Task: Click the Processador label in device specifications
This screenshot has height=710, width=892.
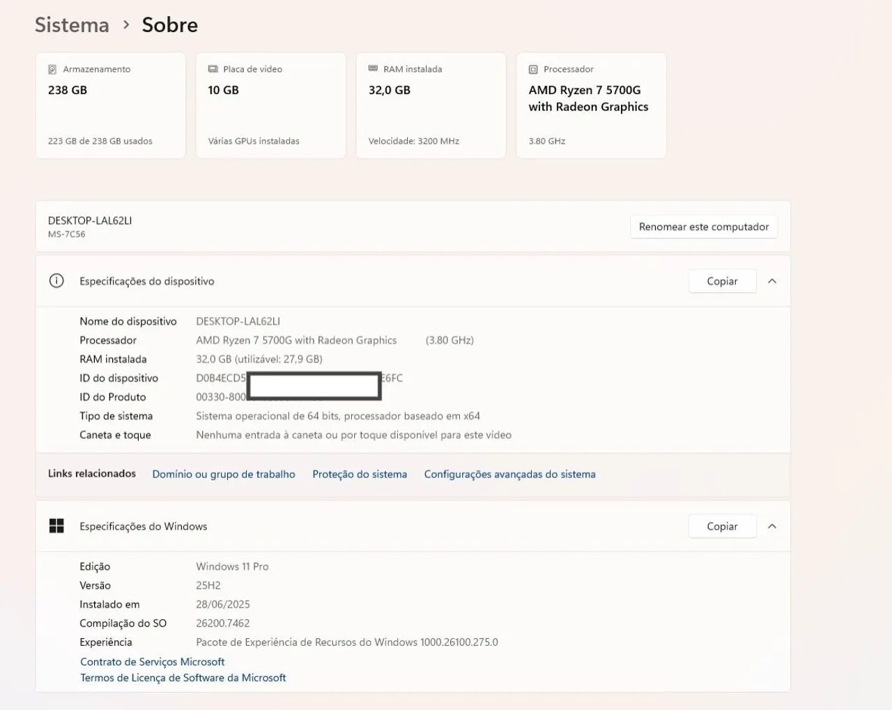Action: 108,340
